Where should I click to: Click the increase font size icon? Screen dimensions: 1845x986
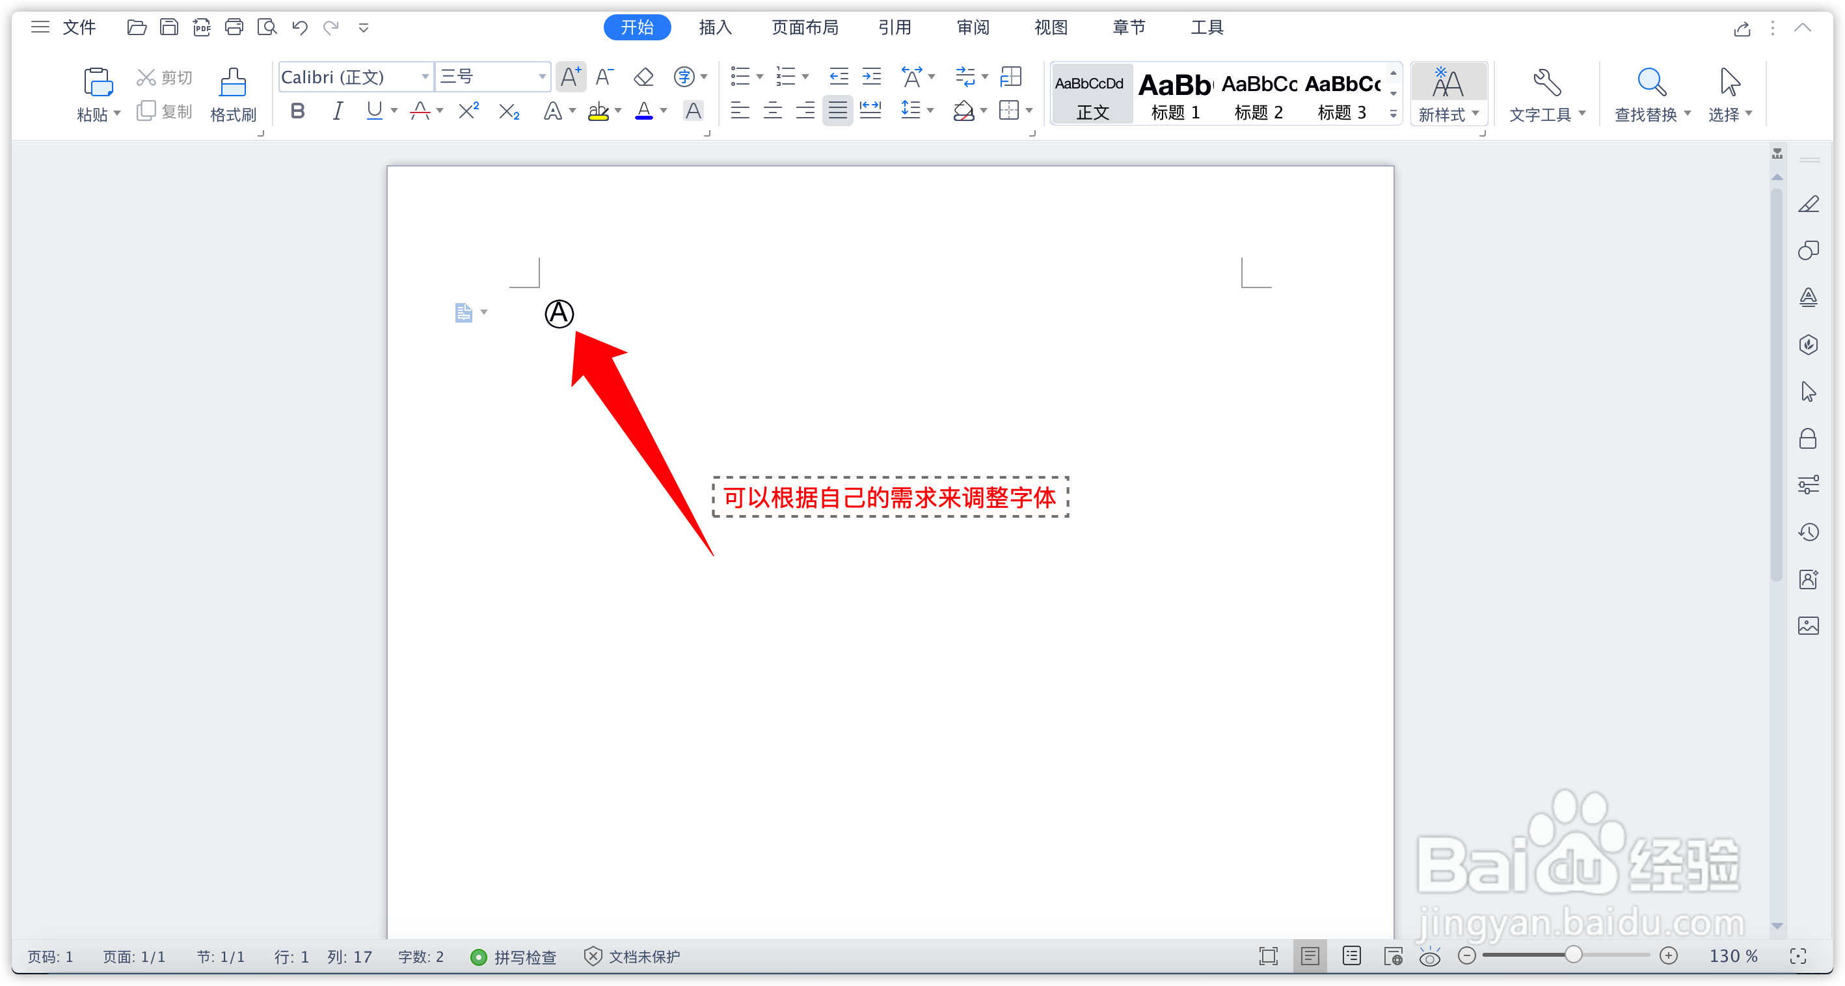pos(571,77)
